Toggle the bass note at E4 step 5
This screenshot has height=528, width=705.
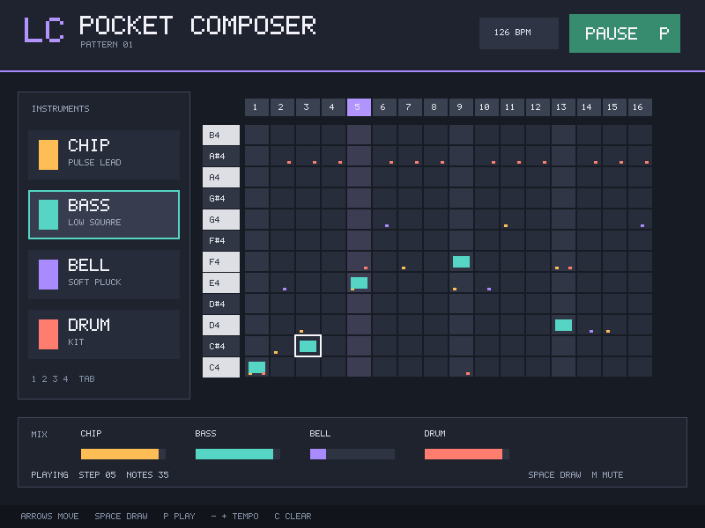pos(359,282)
